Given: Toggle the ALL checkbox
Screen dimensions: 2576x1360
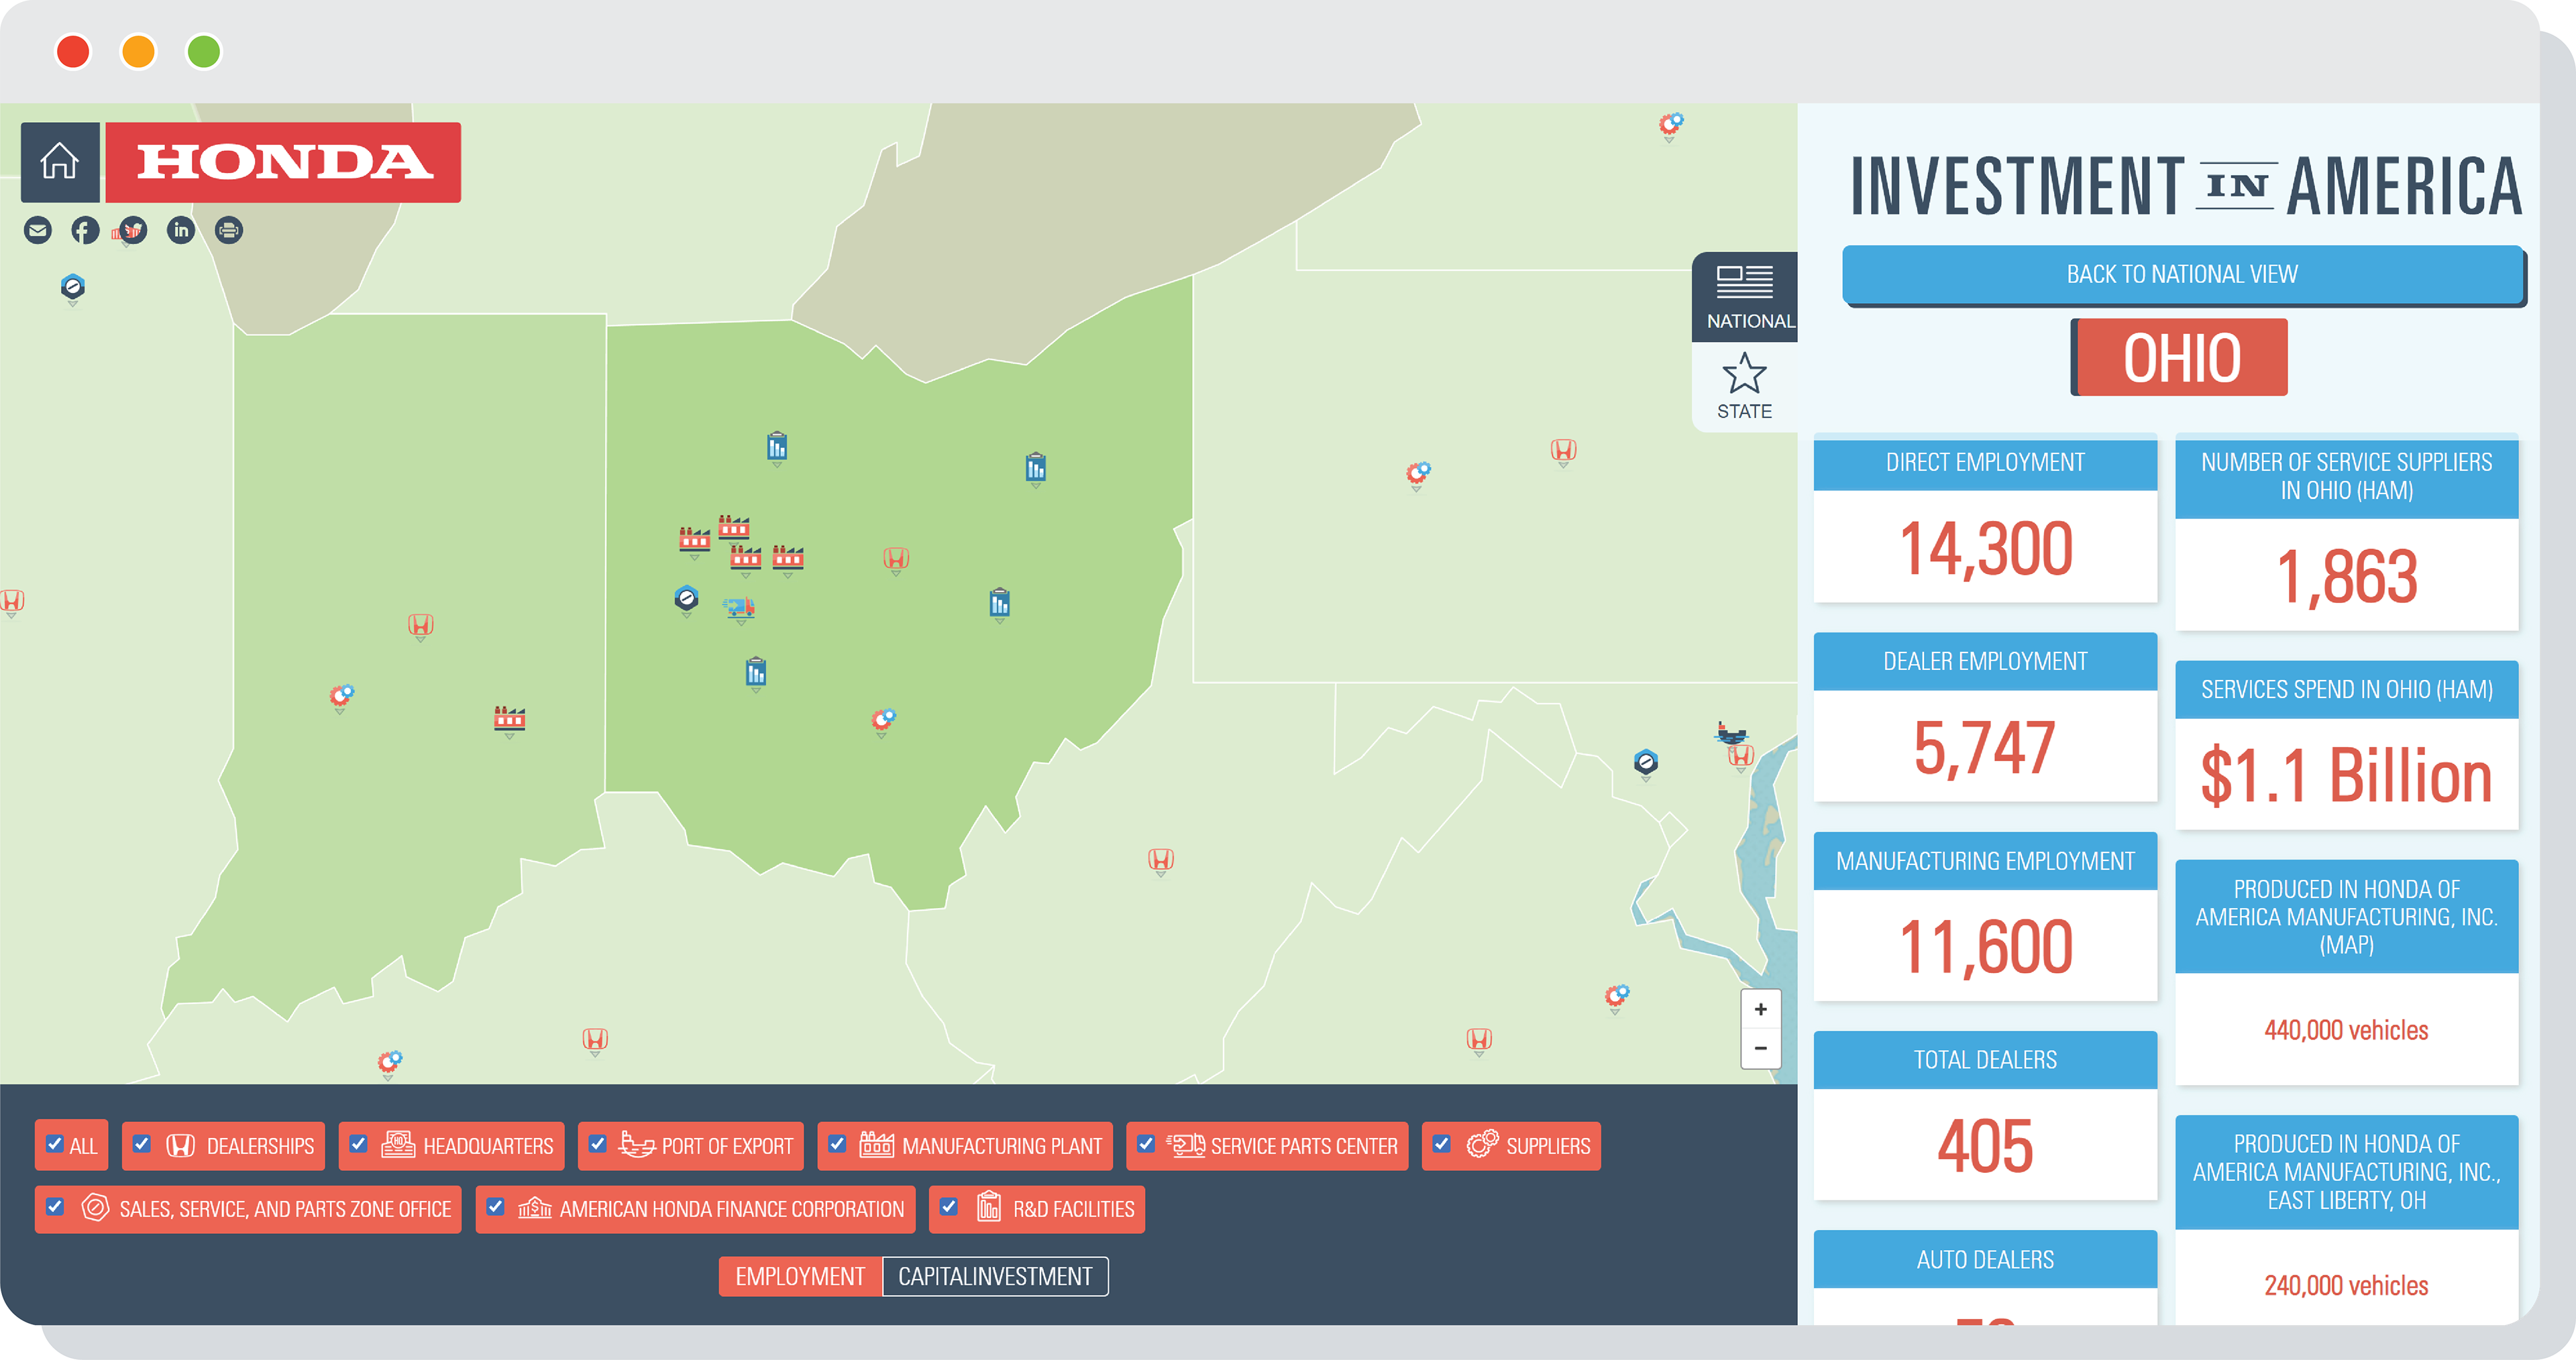Looking at the screenshot, I should [x=55, y=1144].
